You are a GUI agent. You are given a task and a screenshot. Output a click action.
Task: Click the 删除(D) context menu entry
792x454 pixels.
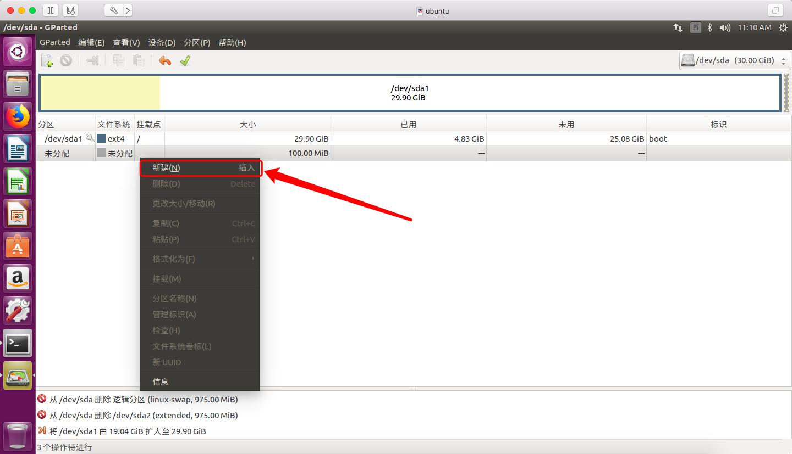(x=199, y=184)
